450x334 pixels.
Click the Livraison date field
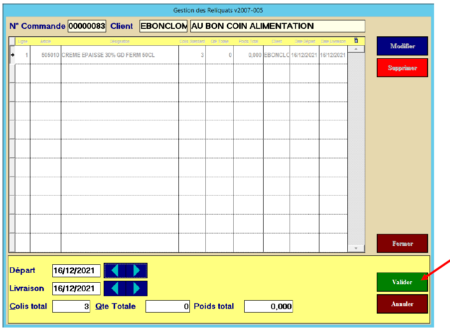point(76,289)
